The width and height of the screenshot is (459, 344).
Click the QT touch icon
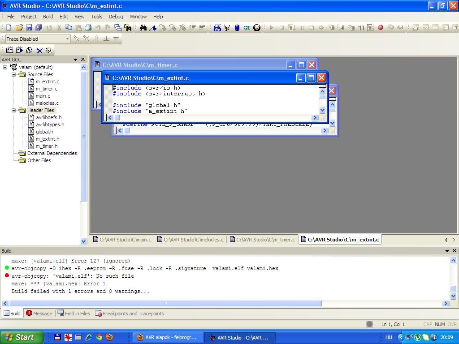[x=247, y=27]
